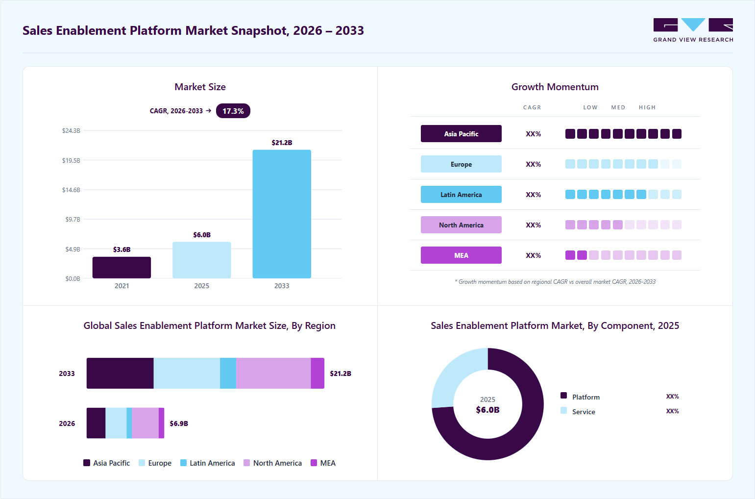Click MEA legend color swatch

(314, 463)
